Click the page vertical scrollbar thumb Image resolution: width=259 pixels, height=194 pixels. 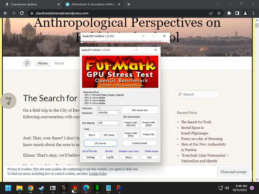click(257, 26)
